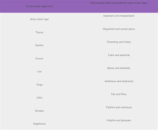
Task: Click 'Impatient and independent' trait text
Action: pyautogui.click(x=119, y=16)
